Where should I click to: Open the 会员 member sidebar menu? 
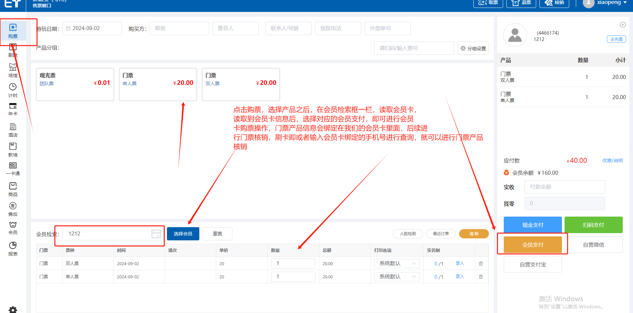click(x=13, y=228)
